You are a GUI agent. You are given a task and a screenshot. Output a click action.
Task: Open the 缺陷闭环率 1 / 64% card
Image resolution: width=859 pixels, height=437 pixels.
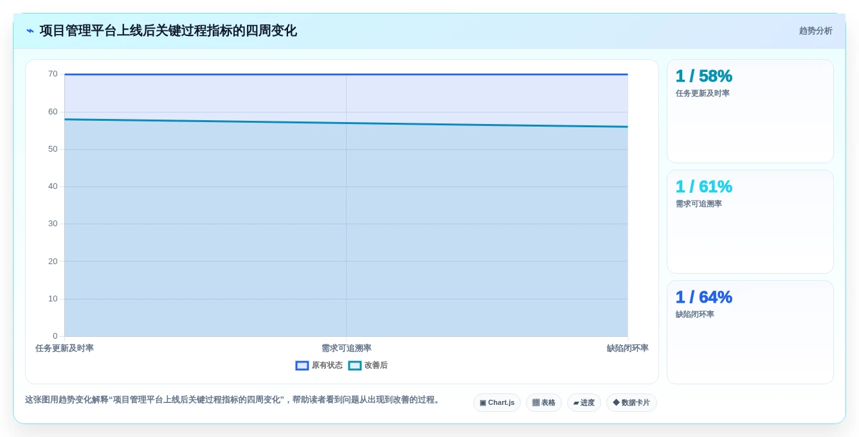pos(750,332)
